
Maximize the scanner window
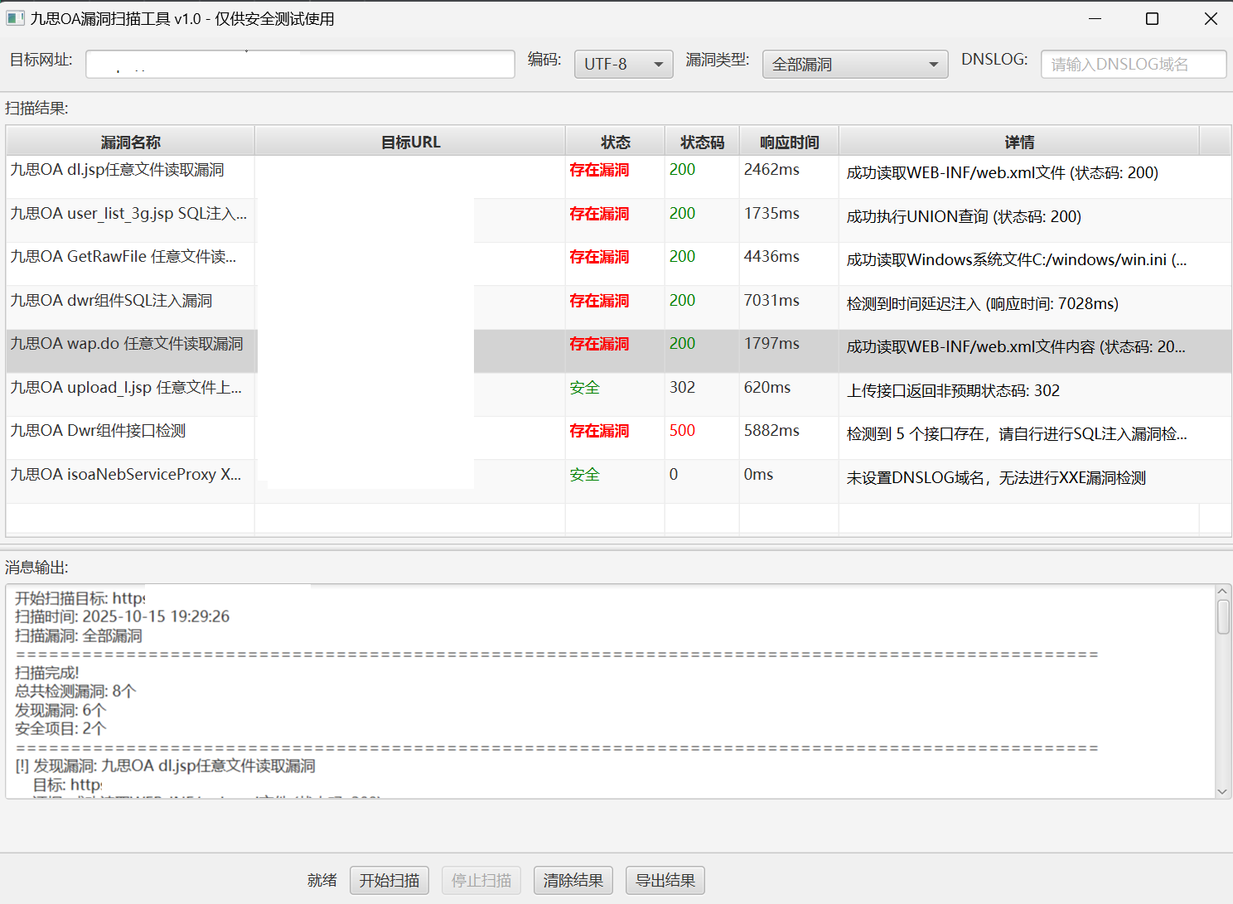(1152, 18)
